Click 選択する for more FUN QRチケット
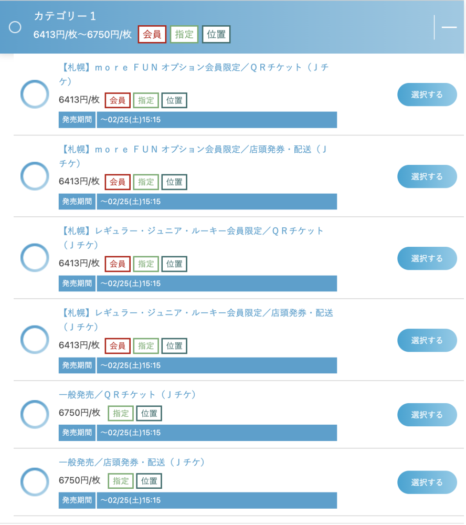The image size is (466, 525). click(x=427, y=94)
